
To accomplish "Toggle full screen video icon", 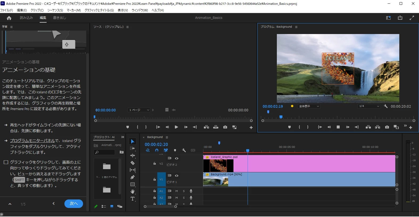I will [x=412, y=18].
